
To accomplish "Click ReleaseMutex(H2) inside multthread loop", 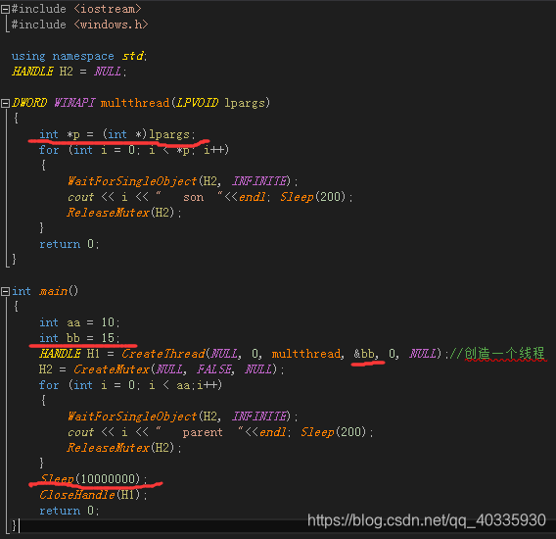I will pos(124,213).
